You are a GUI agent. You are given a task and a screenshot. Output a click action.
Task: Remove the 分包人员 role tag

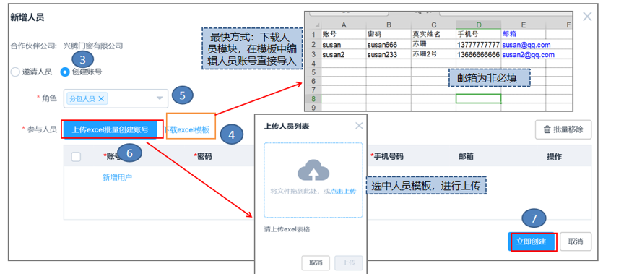[x=101, y=99]
